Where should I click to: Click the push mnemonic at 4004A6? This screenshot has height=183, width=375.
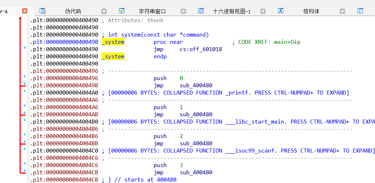[160, 107]
